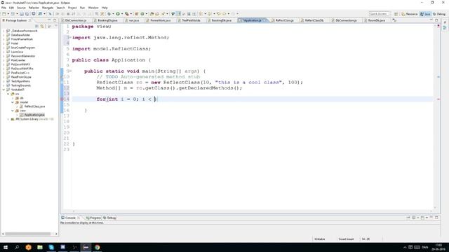
Task: Click the Link with Editor icon in Package Explorer
Action: [x=42, y=26]
